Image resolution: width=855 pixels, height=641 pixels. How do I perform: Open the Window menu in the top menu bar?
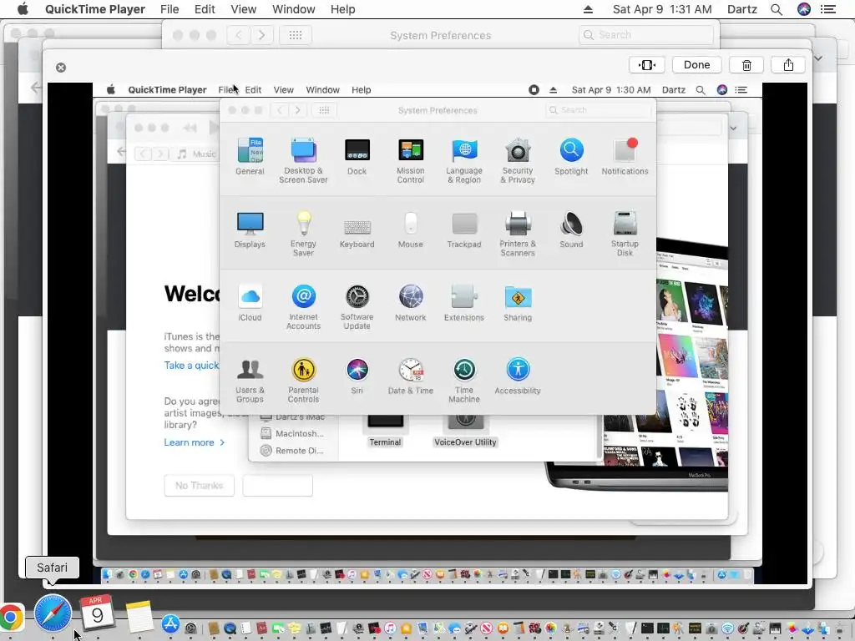tap(293, 9)
